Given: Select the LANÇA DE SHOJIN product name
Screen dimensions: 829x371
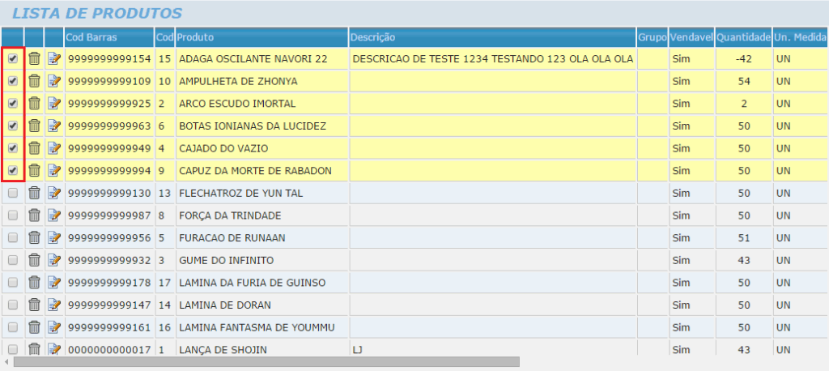Looking at the screenshot, I should [223, 349].
